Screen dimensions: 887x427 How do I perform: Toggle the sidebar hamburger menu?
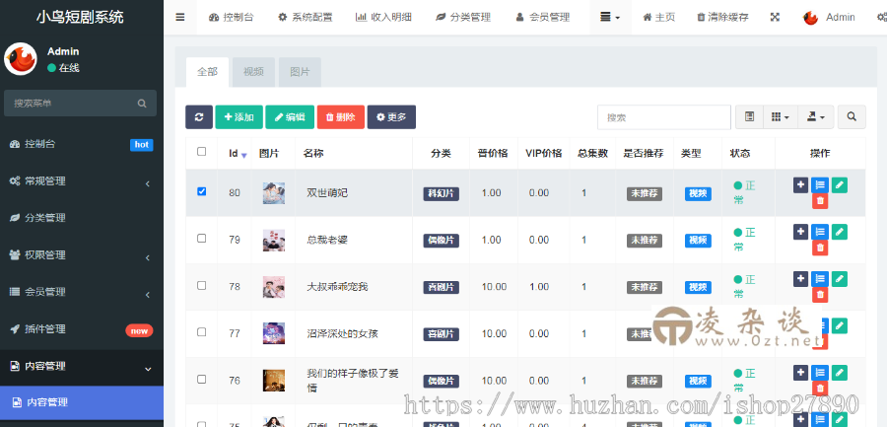[180, 17]
